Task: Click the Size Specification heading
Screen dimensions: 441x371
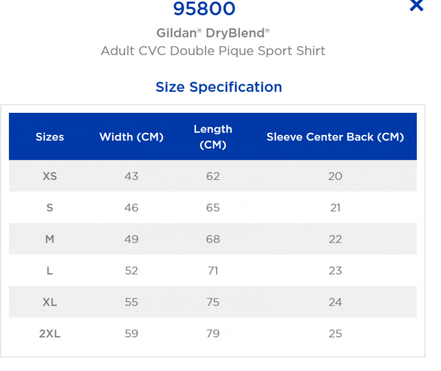Action: point(219,87)
